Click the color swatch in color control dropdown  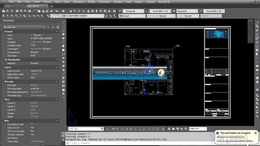click(x=121, y=16)
